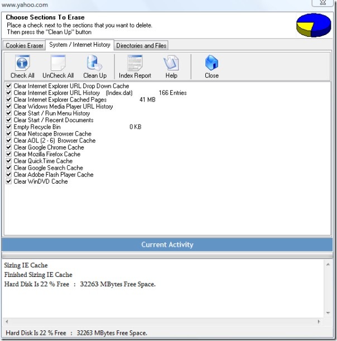Click the activity log 'Hard Disk Is 22 % Free' line
This screenshot has height=341, width=337.
click(80, 284)
